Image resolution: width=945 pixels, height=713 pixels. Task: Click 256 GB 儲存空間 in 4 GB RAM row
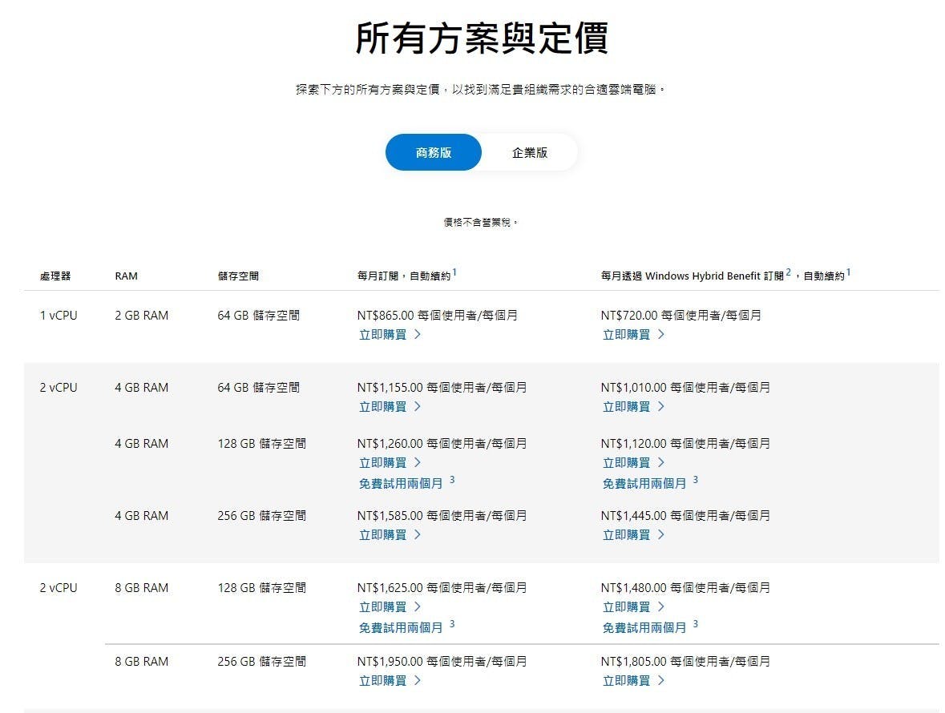[x=261, y=516]
